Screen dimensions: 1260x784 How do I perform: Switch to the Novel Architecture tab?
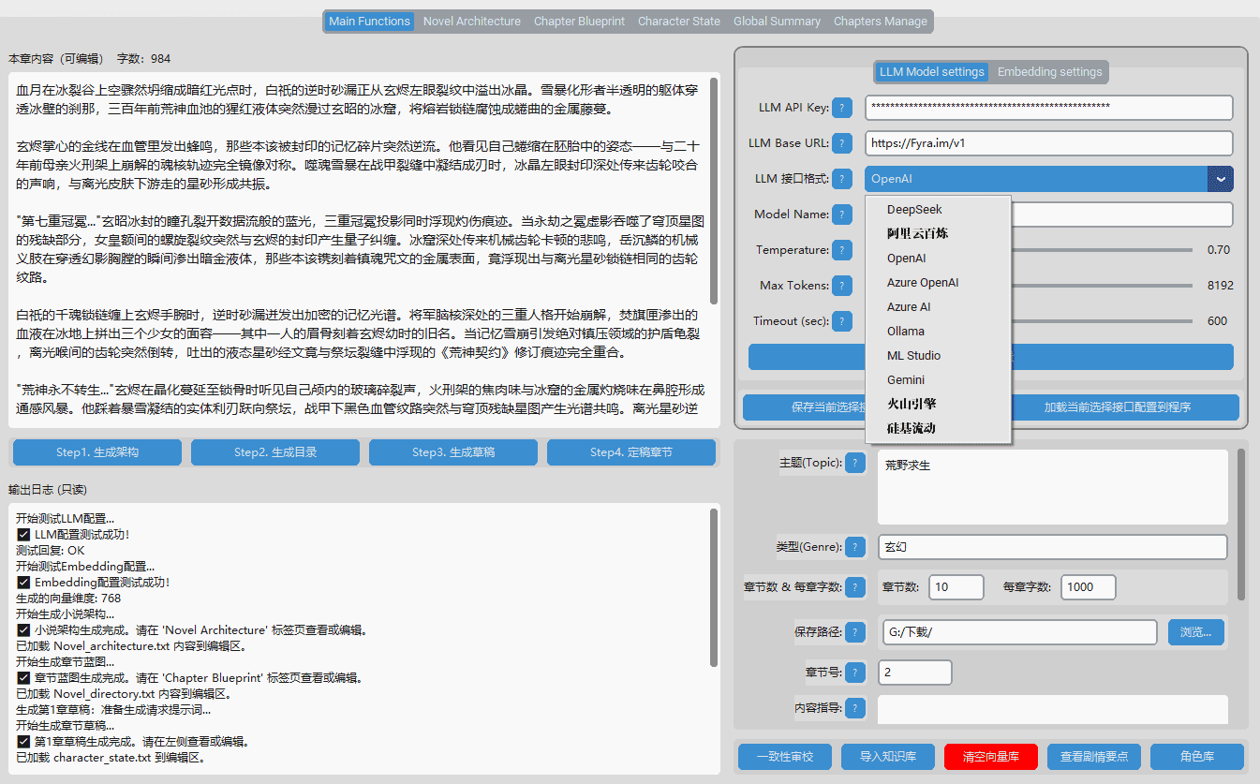pos(471,22)
